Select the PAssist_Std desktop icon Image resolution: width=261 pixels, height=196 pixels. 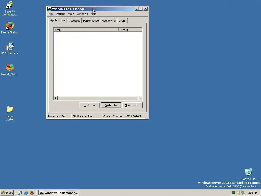(10, 69)
